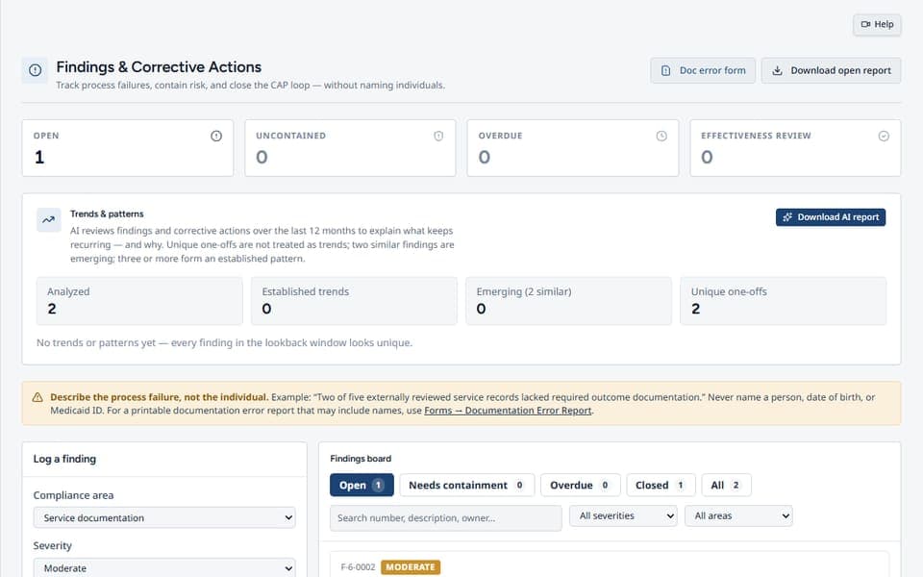The width and height of the screenshot is (923, 577).
Task: Switch to Needs containment tab
Action: point(467,485)
